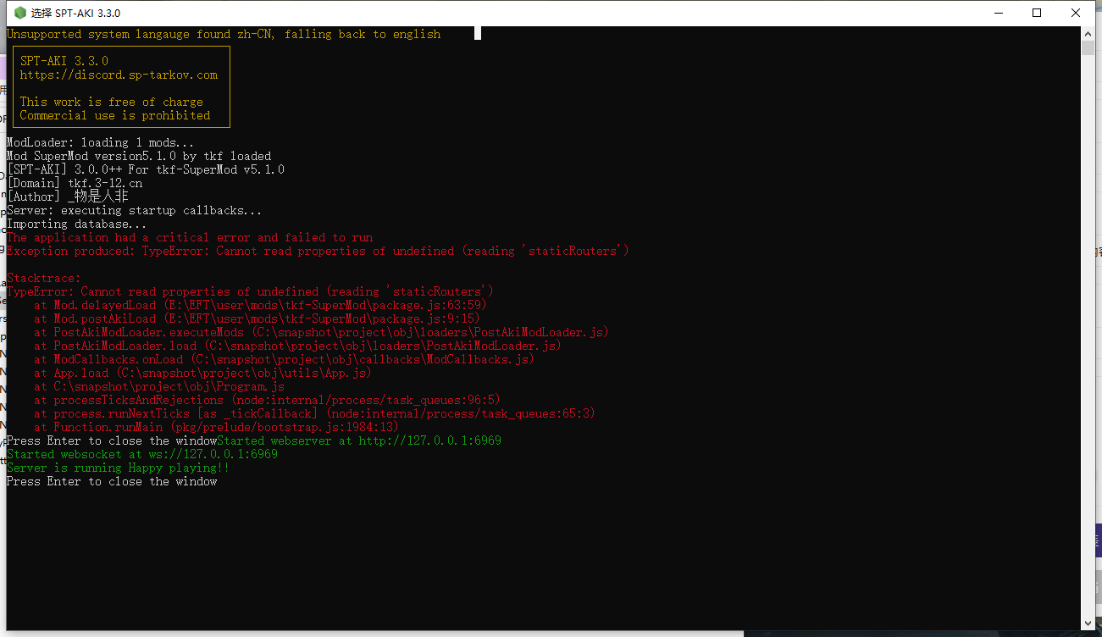Click 'ModLoader: loading 1 mods...' line
Screen dimensions: 1102x637
(101, 142)
